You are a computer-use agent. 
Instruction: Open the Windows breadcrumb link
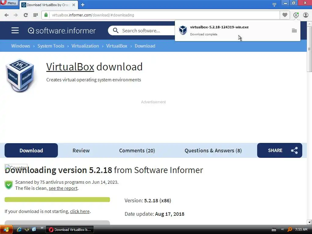(21, 46)
